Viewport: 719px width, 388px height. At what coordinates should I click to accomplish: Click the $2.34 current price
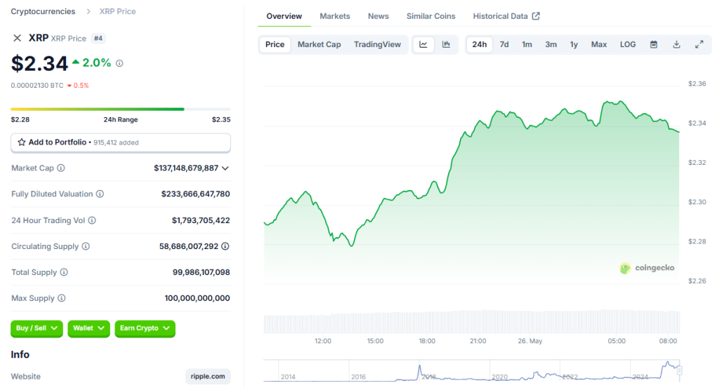(39, 64)
